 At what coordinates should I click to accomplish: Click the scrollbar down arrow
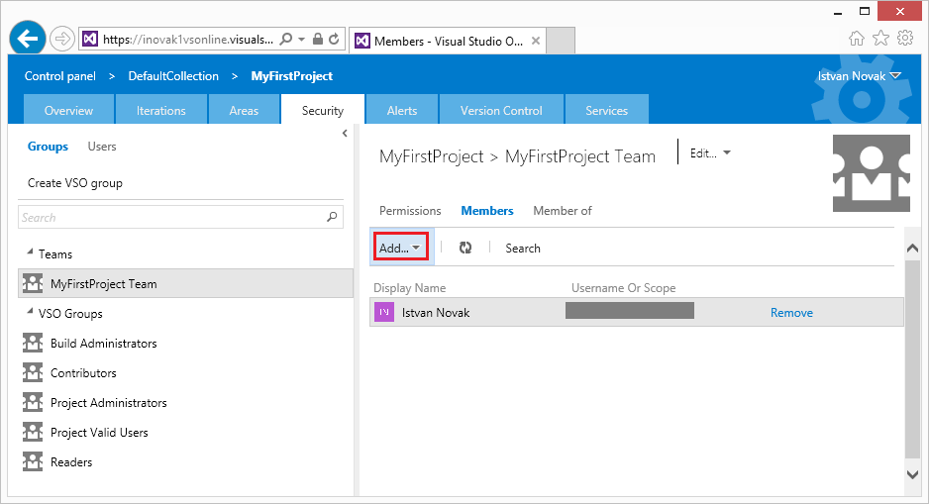click(912, 474)
